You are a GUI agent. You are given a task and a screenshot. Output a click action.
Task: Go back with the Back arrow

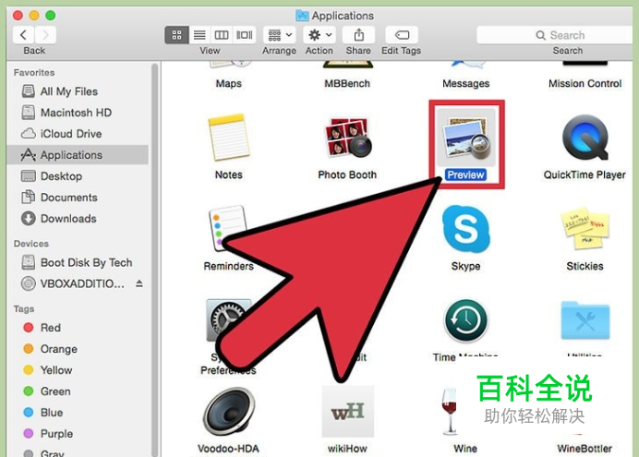24,35
